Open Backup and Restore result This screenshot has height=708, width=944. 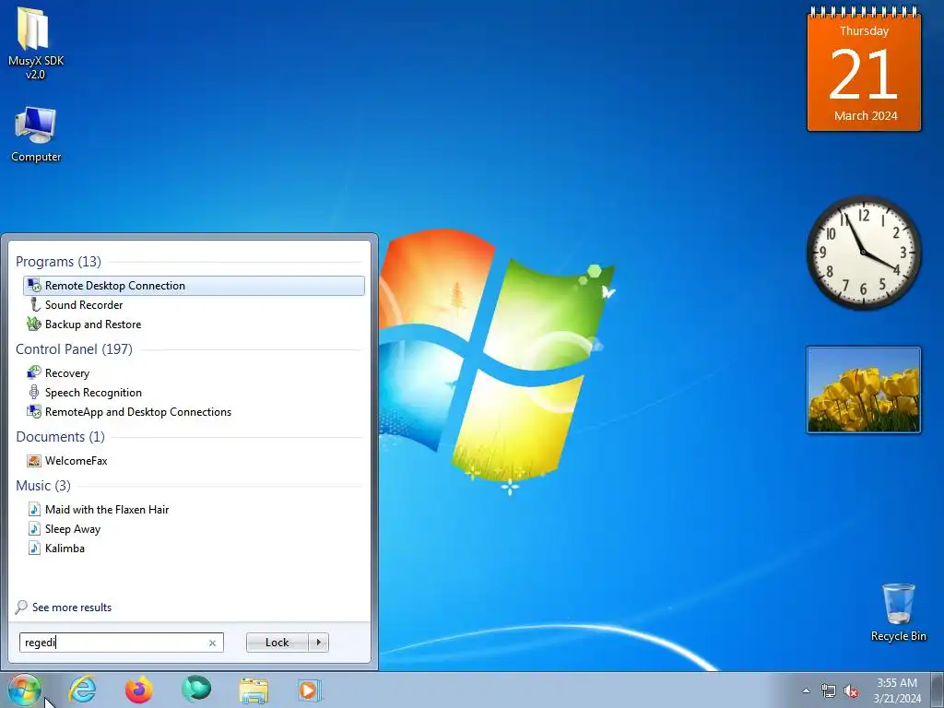click(194, 324)
